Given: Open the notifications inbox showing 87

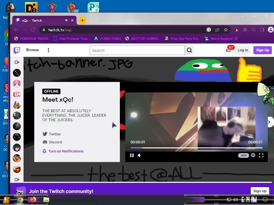Looking at the screenshot, I should tap(229, 50).
